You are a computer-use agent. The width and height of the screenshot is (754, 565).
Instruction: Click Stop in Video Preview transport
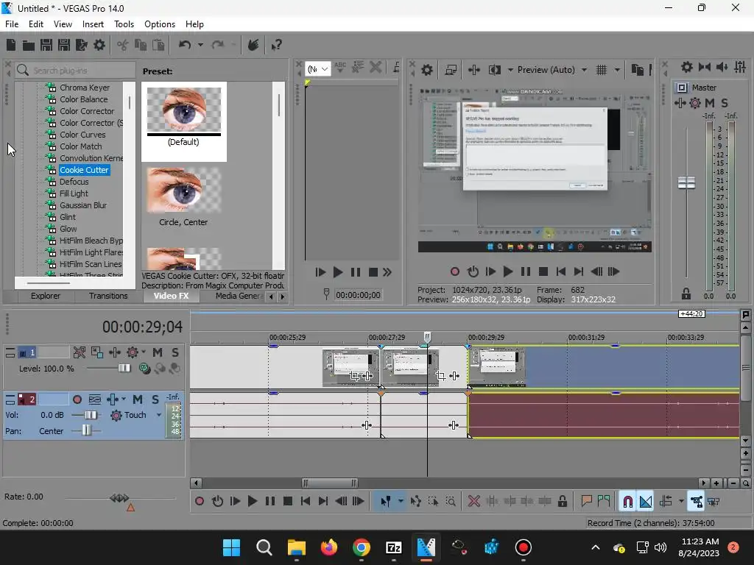click(x=543, y=272)
